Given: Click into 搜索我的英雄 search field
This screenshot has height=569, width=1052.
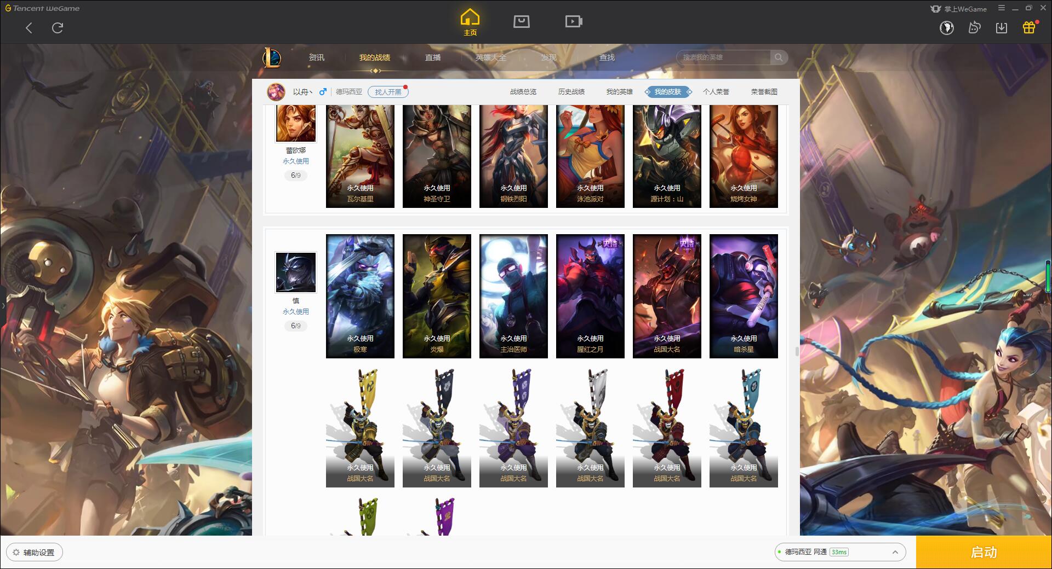Looking at the screenshot, I should (x=724, y=57).
